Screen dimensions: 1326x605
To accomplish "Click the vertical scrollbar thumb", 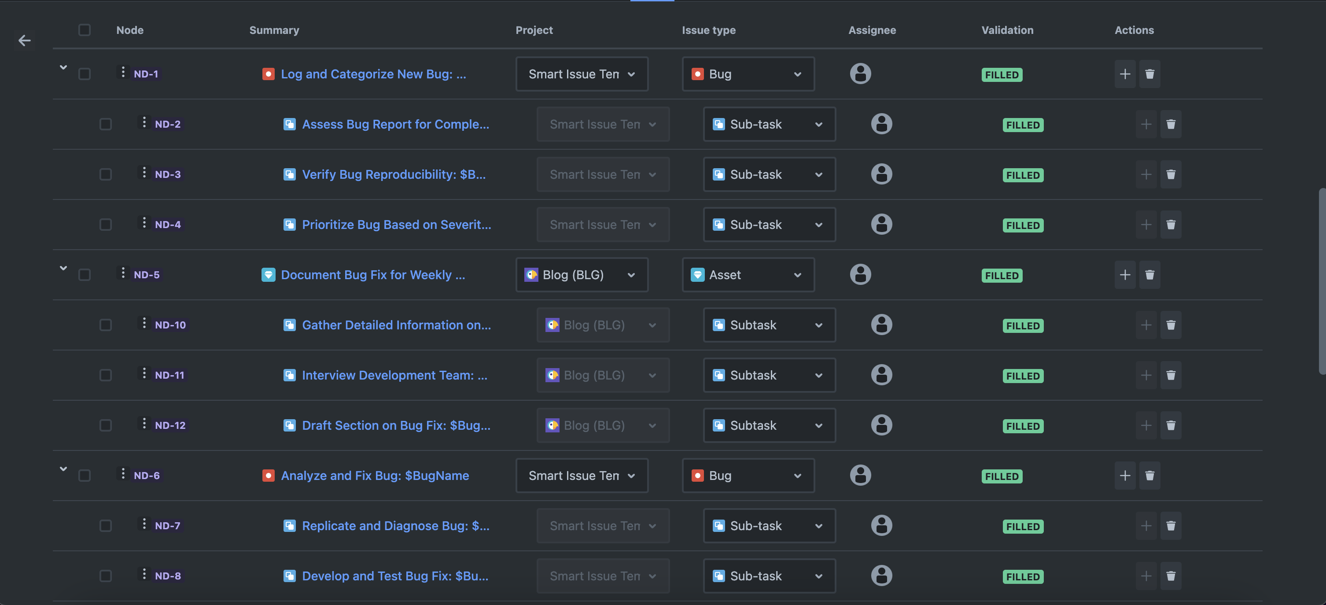I will tap(1321, 280).
